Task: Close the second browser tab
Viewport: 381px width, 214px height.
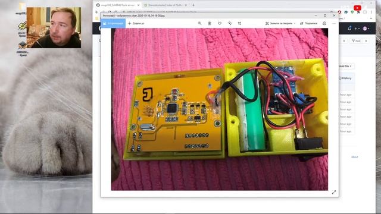Action: click(x=186, y=5)
